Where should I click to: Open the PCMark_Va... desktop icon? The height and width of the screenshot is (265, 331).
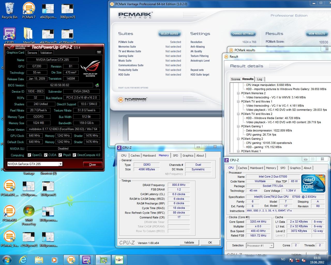(x=10, y=238)
